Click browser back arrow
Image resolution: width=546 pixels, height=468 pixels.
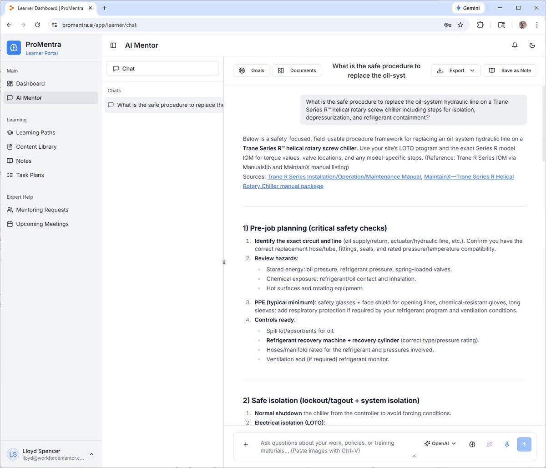(x=9, y=25)
